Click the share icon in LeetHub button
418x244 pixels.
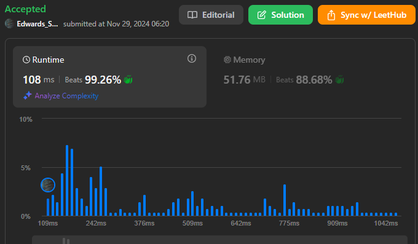pos(331,15)
